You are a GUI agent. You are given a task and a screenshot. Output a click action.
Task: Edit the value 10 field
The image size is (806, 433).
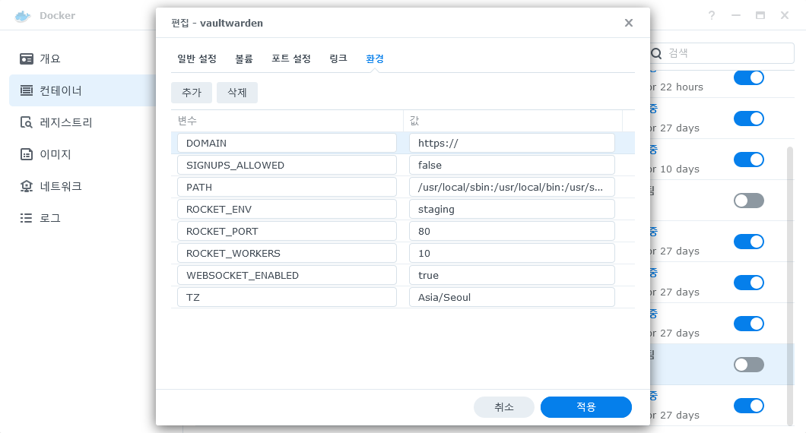click(512, 253)
